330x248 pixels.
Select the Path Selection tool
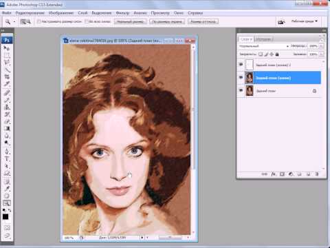[7, 166]
